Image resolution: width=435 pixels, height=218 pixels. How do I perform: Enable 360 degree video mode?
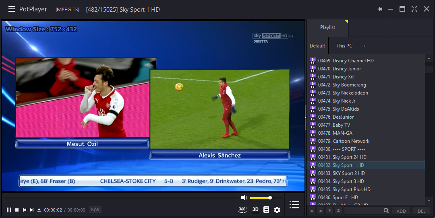(x=243, y=210)
